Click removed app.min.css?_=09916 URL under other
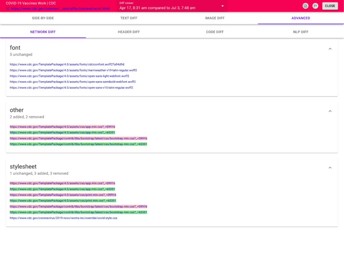Viewport: 344px width, 277px height. click(62, 127)
